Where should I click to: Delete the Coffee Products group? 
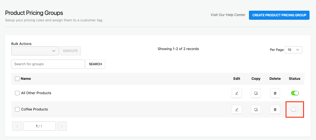tap(275, 109)
